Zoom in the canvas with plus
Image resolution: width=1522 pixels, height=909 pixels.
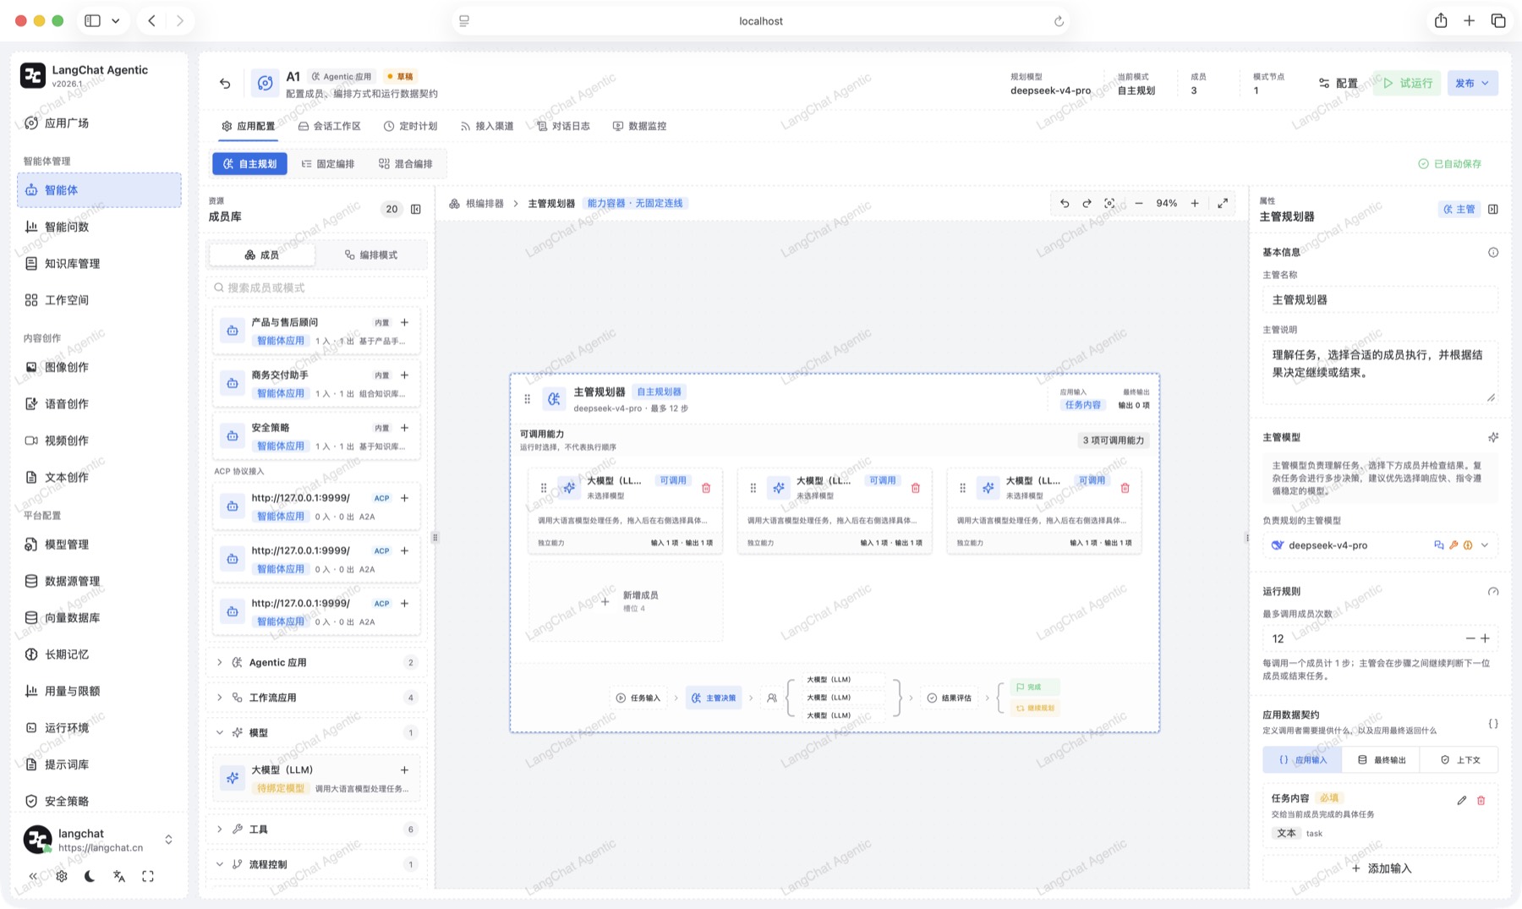(1195, 204)
